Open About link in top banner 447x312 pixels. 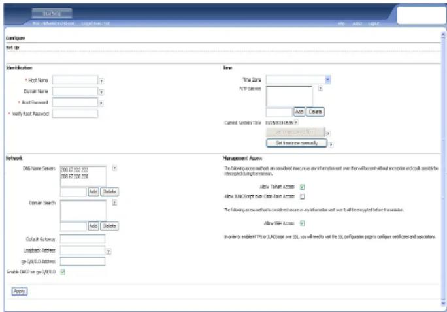[357, 23]
